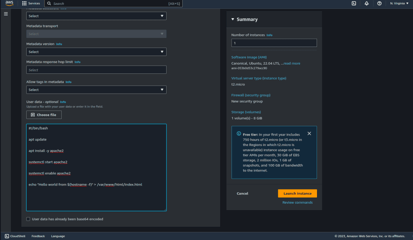Click the Services menu label
This screenshot has width=413, height=240.
click(34, 3)
